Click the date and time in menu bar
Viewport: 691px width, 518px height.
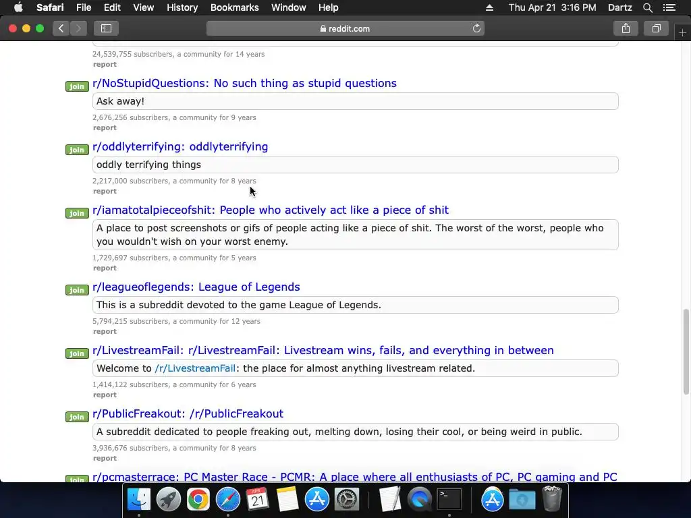point(552,7)
